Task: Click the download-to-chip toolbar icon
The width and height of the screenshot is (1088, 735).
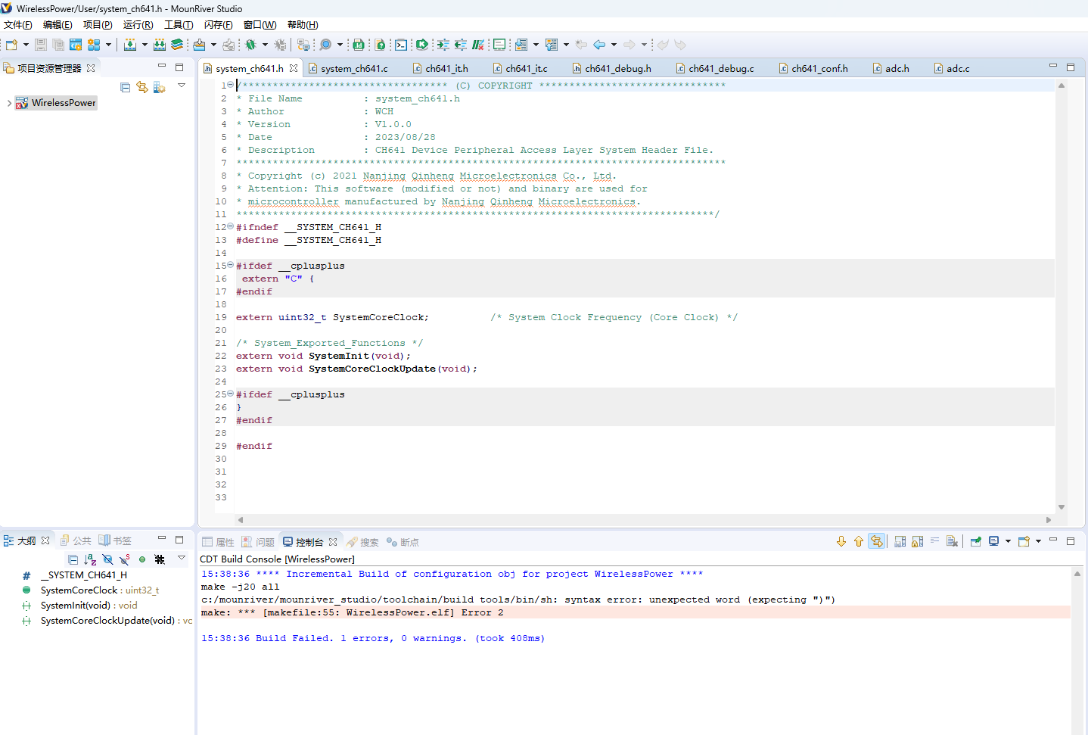Action: (199, 45)
